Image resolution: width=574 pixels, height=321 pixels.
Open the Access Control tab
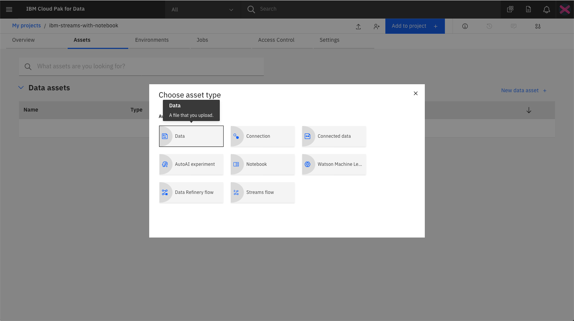(x=276, y=40)
